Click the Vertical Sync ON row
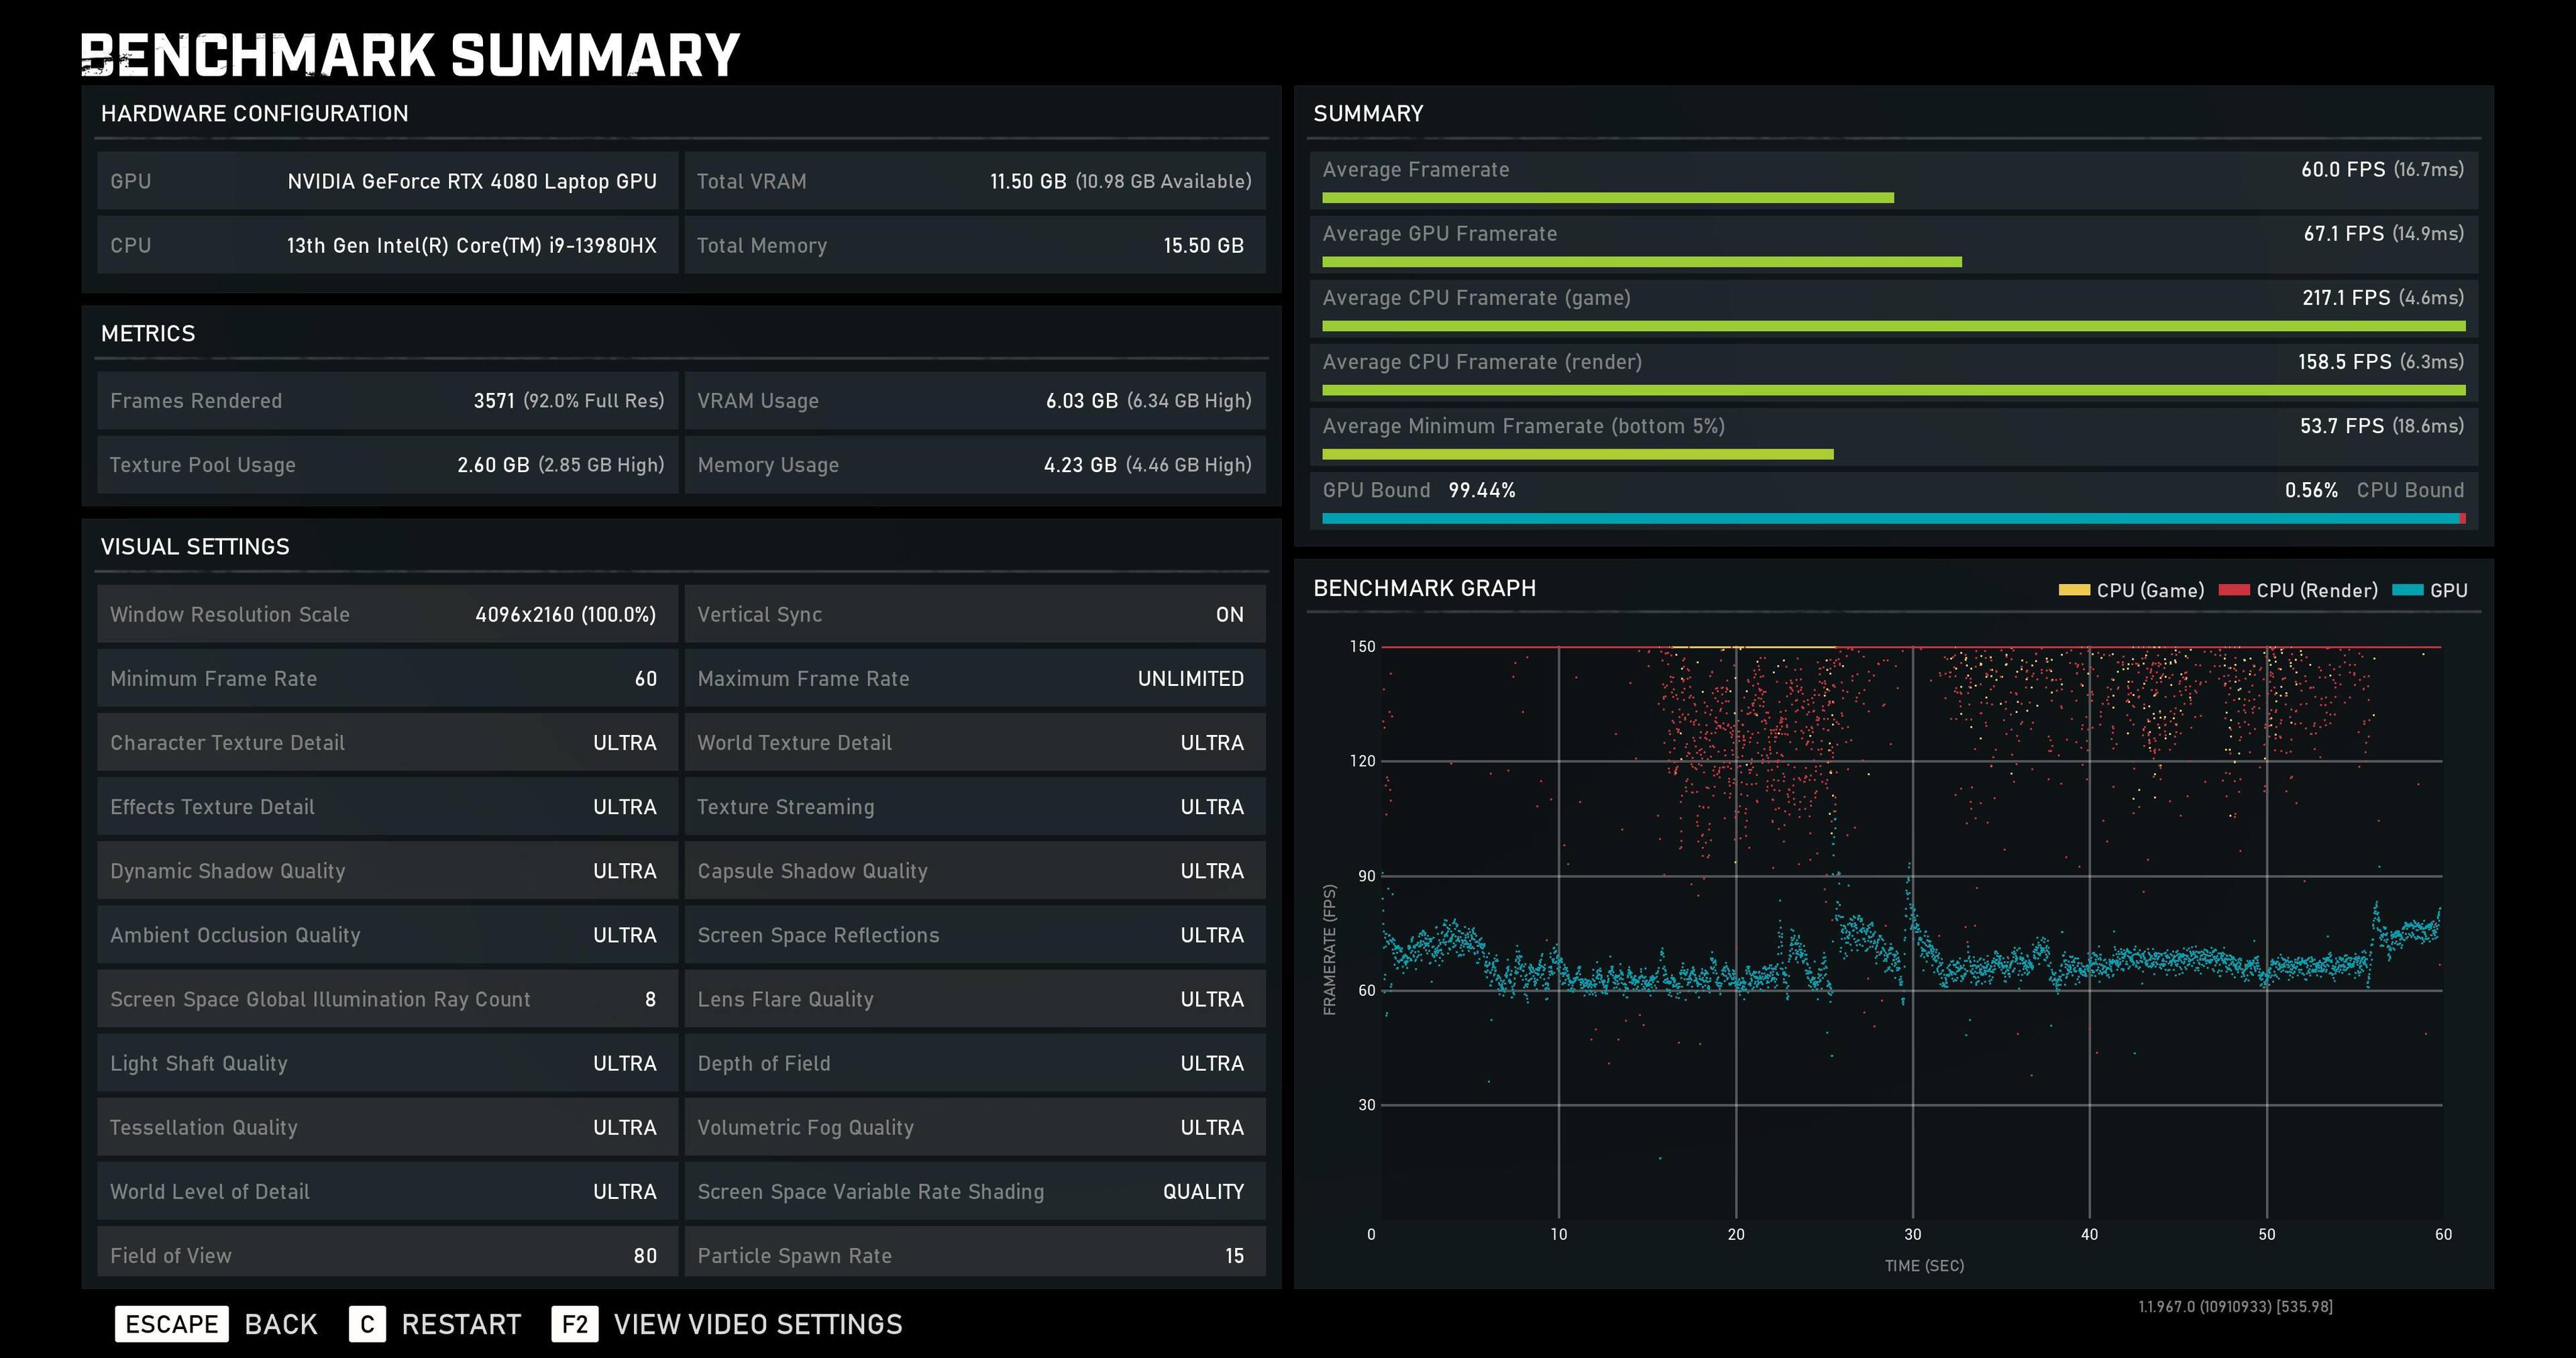This screenshot has height=1358, width=2576. coord(974,614)
